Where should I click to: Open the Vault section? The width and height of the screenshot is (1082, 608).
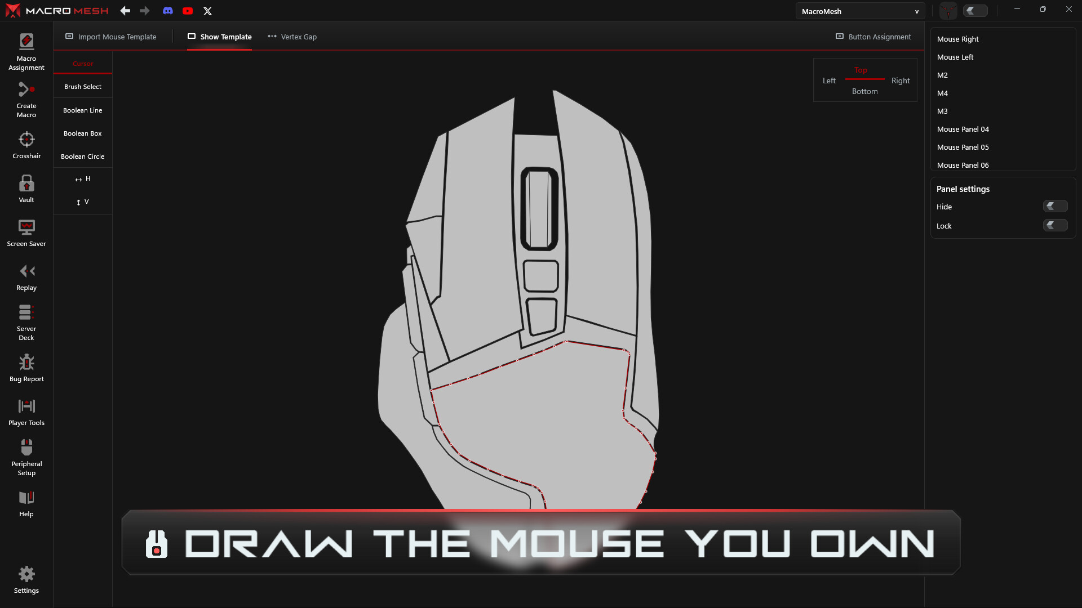click(26, 189)
